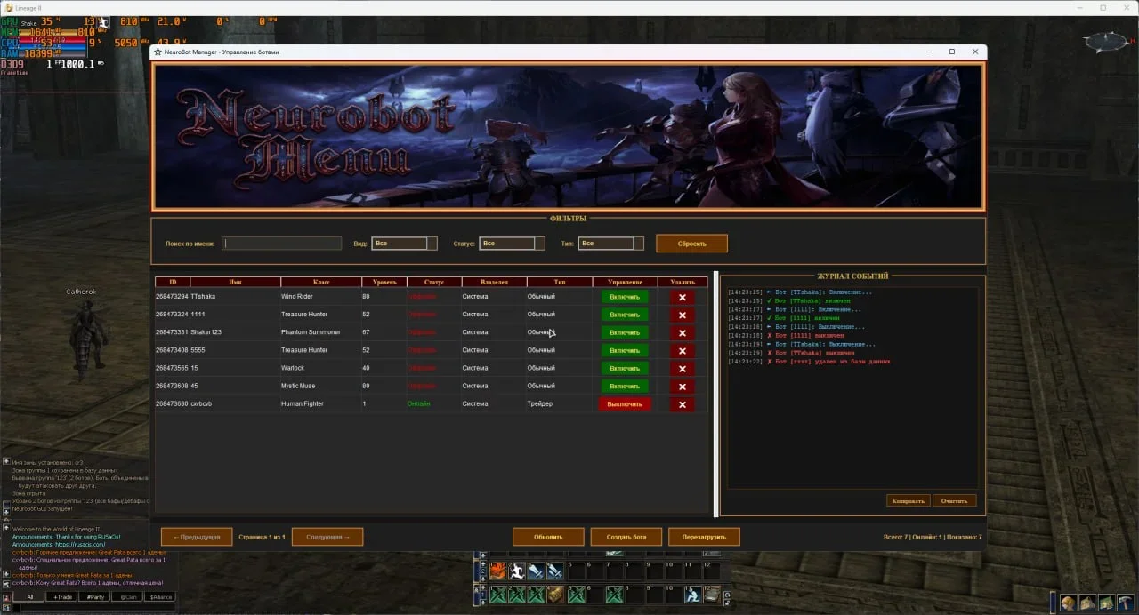Delete bot TTshaka with its red X

[x=682, y=298]
